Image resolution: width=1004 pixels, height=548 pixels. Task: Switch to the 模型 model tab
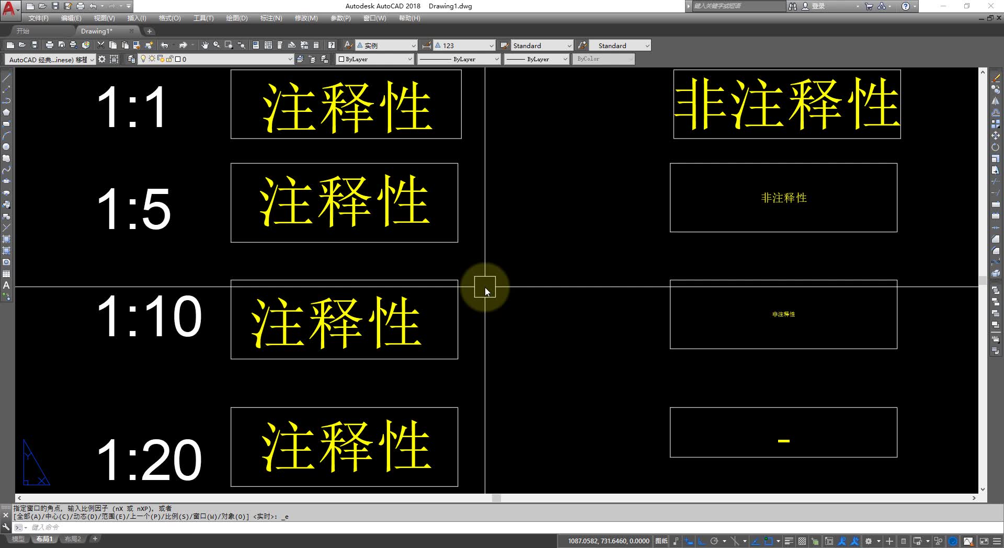click(x=18, y=539)
